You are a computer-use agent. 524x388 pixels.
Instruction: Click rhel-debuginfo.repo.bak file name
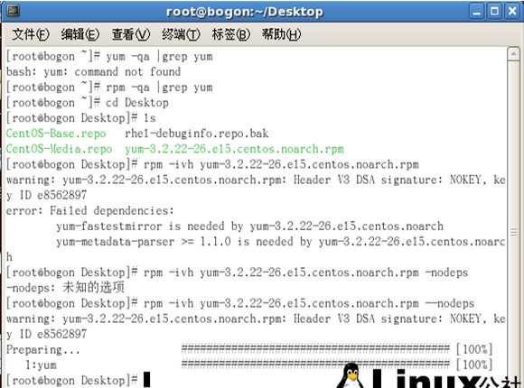(197, 134)
